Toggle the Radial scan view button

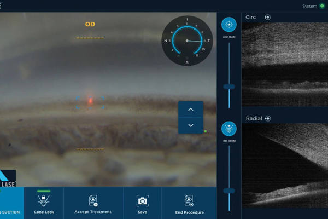pos(268,118)
